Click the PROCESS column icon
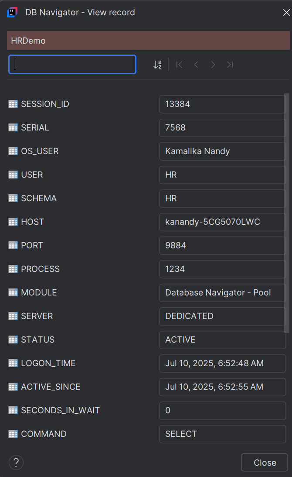Viewport: 292px width, 477px height. tap(13, 269)
